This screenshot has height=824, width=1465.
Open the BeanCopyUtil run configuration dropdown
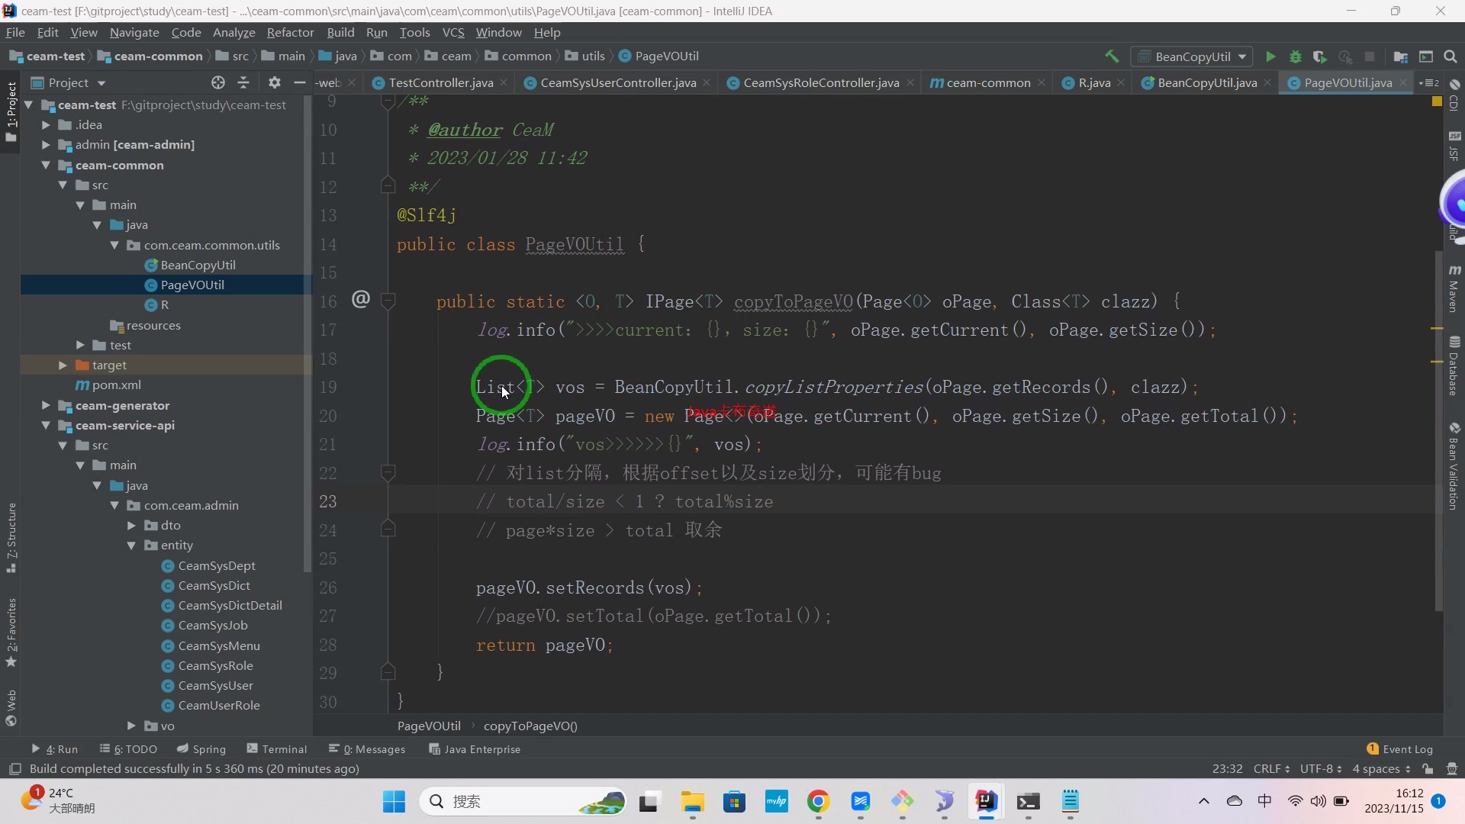pyautogui.click(x=1193, y=56)
